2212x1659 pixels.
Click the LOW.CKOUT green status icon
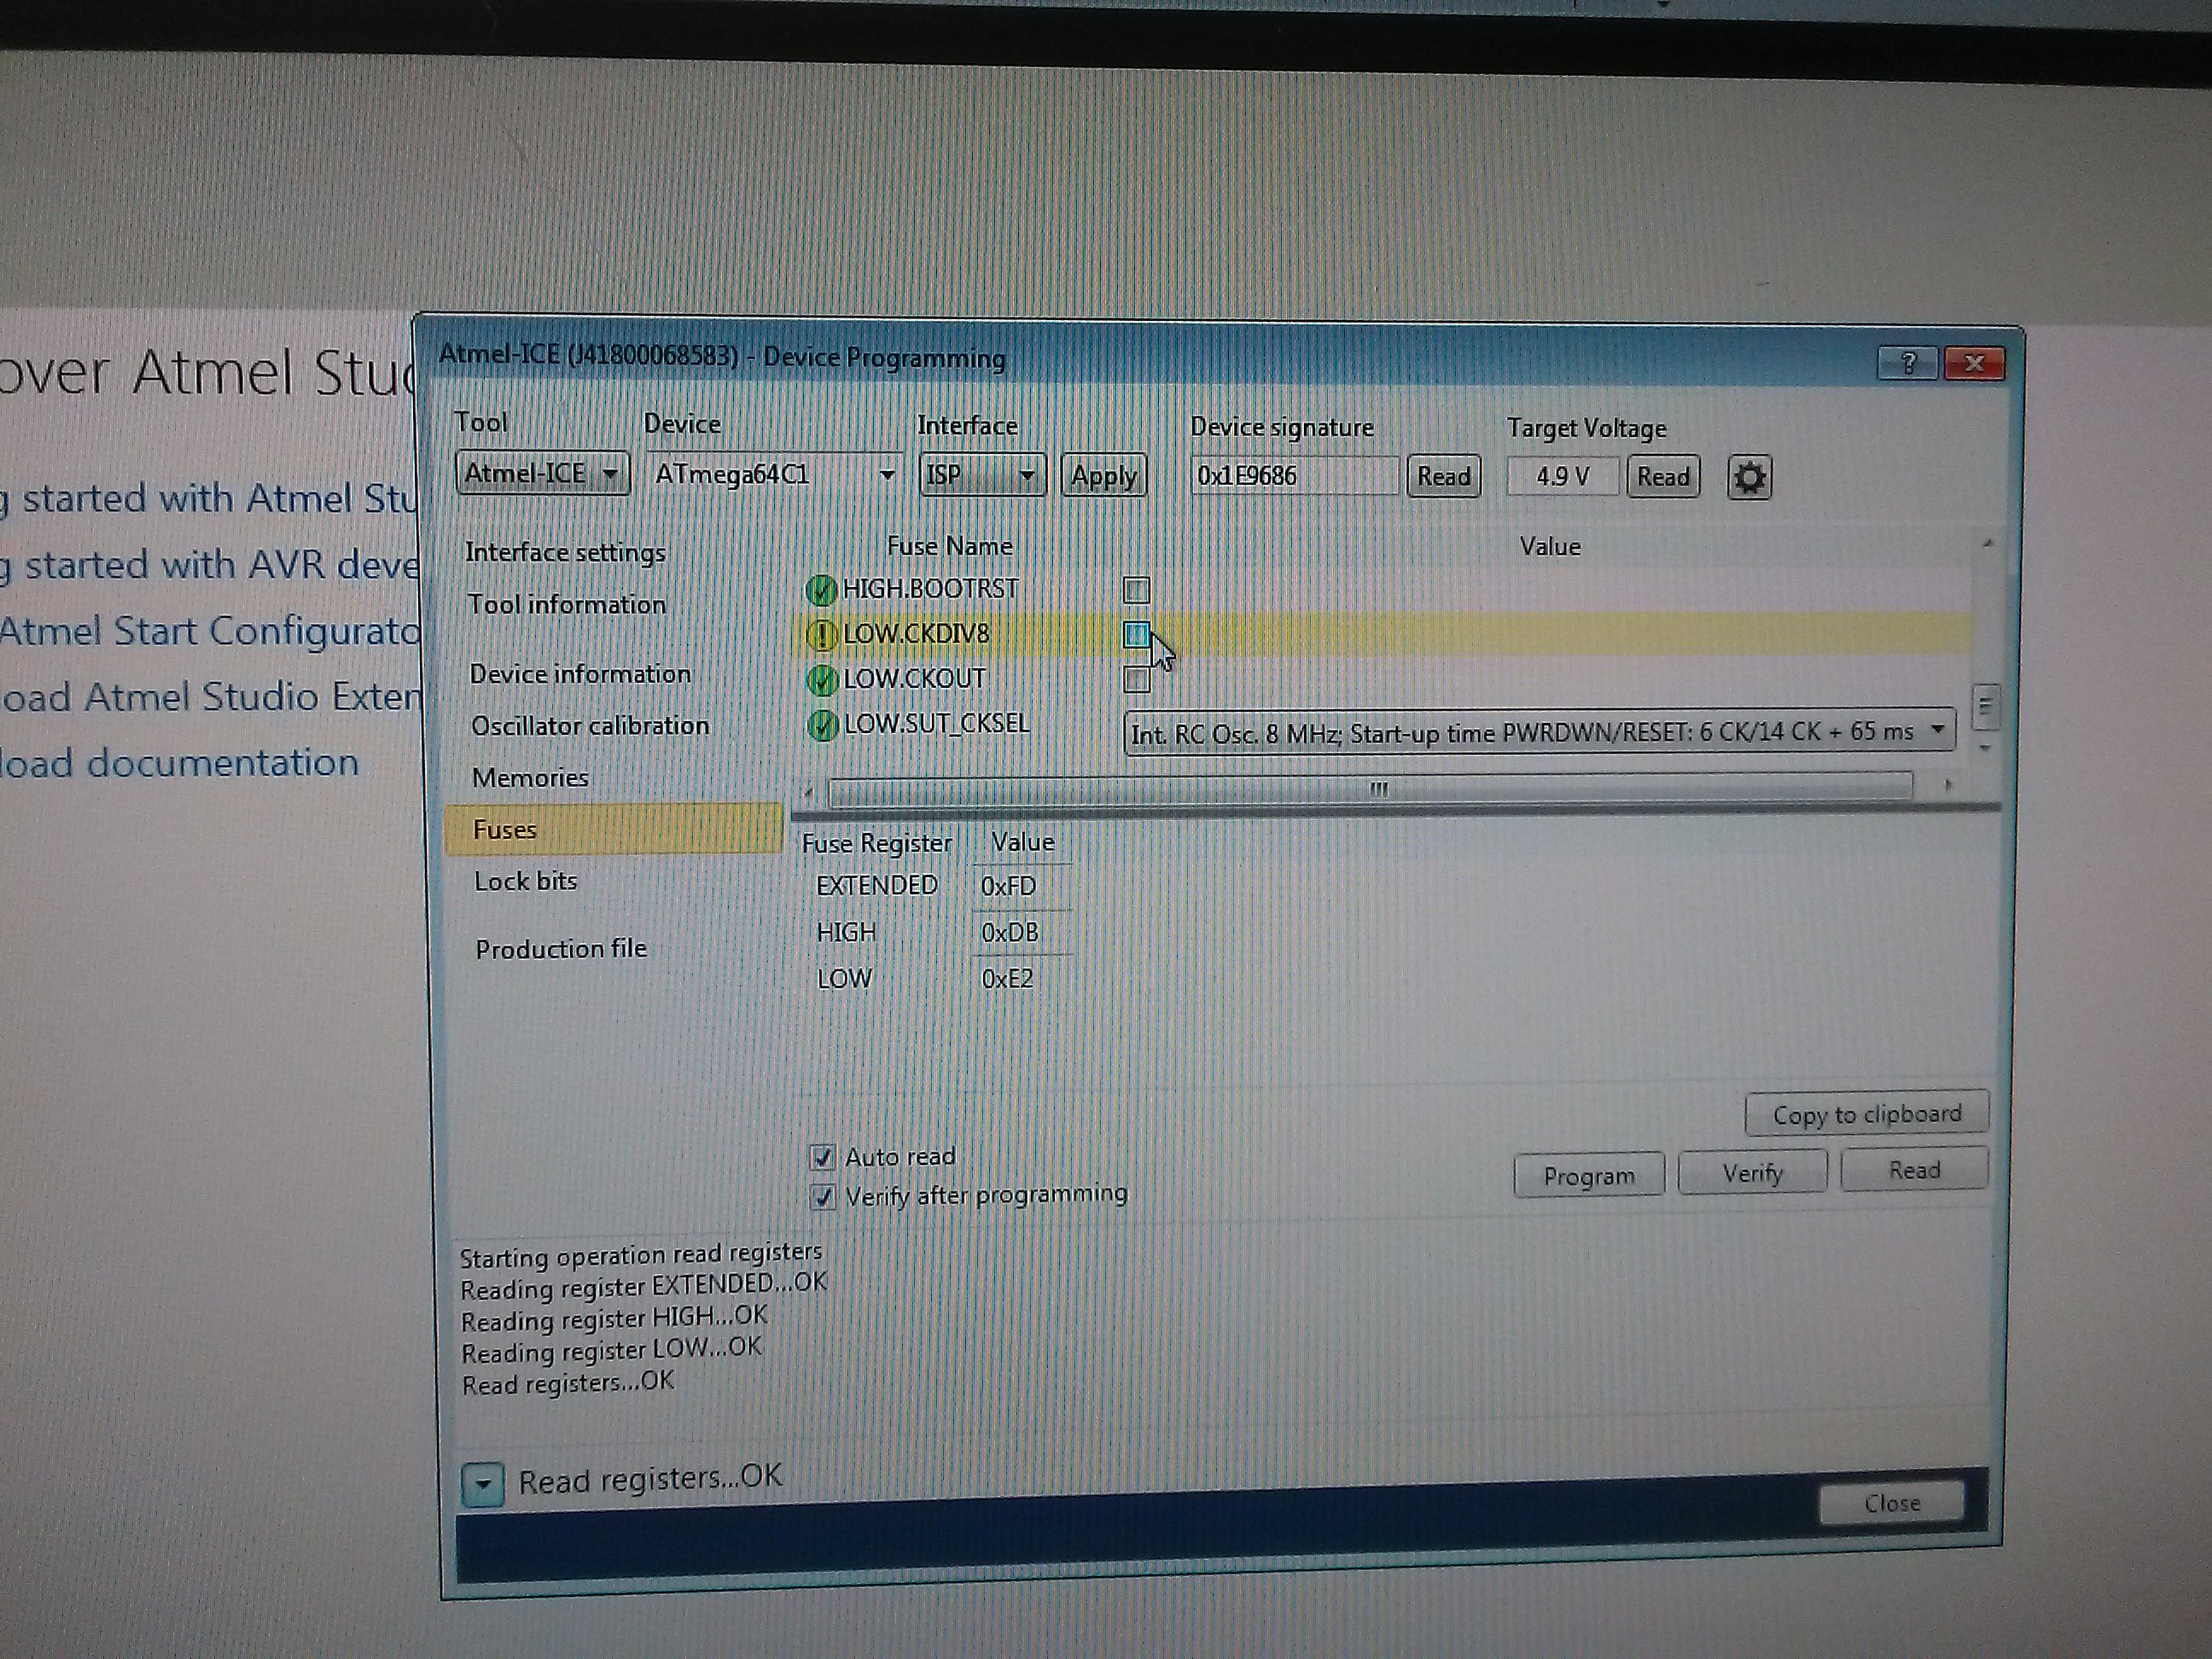pos(822,680)
